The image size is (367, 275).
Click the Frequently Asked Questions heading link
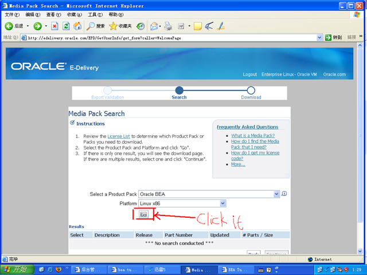[x=247, y=127]
